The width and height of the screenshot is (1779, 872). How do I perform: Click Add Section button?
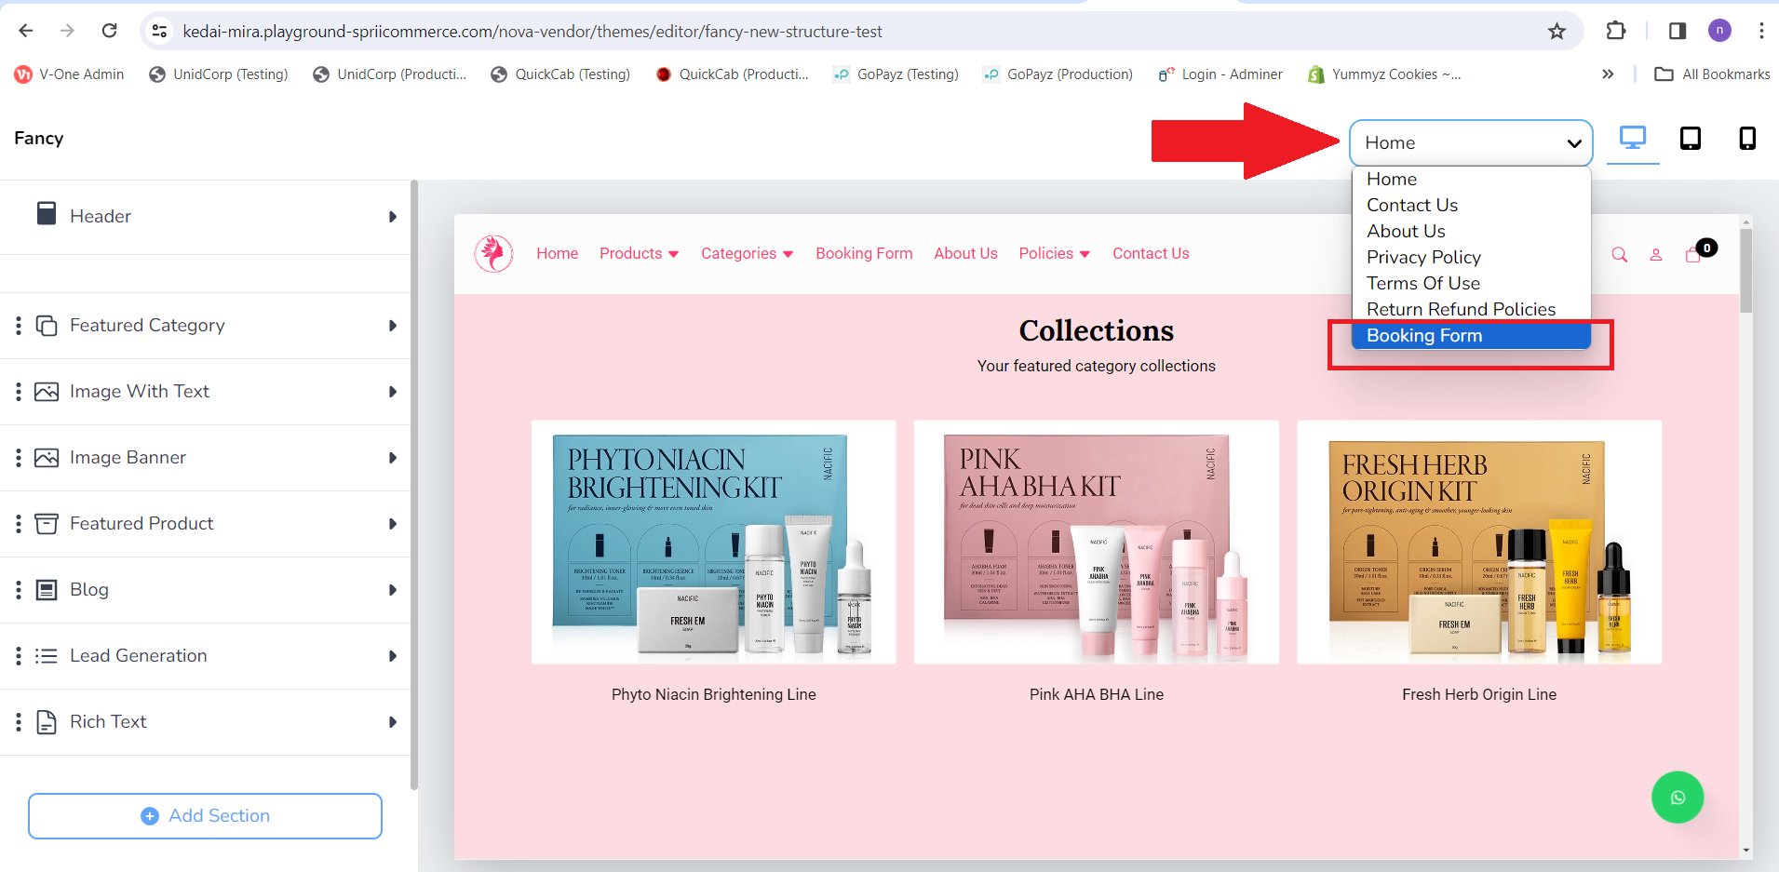[x=205, y=816]
